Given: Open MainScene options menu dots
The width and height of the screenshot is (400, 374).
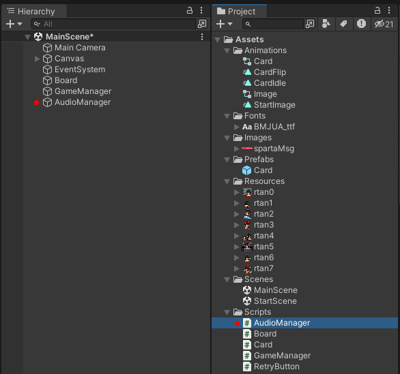Looking at the screenshot, I should point(202,37).
